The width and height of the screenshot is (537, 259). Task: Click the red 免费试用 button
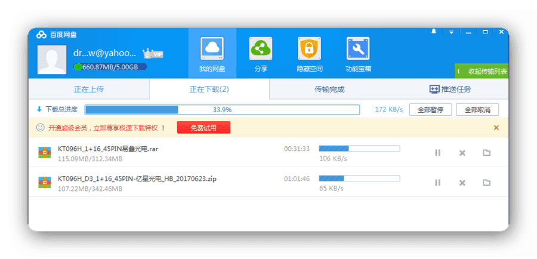pyautogui.click(x=204, y=128)
